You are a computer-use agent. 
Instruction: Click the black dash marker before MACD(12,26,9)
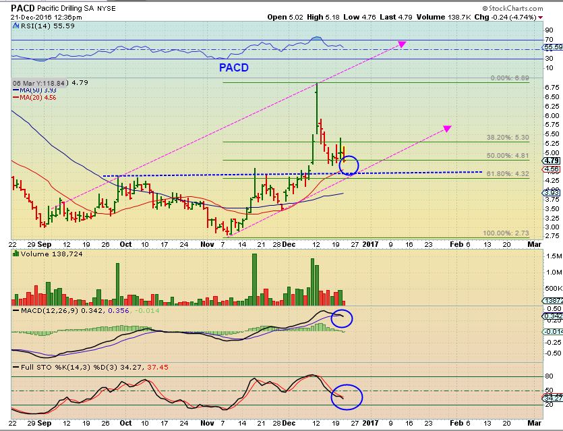(16, 310)
